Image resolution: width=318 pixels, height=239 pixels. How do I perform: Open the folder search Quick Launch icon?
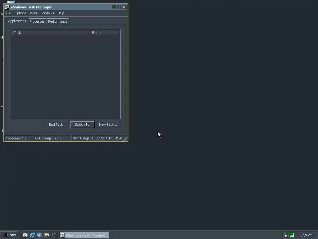pyautogui.click(x=47, y=235)
